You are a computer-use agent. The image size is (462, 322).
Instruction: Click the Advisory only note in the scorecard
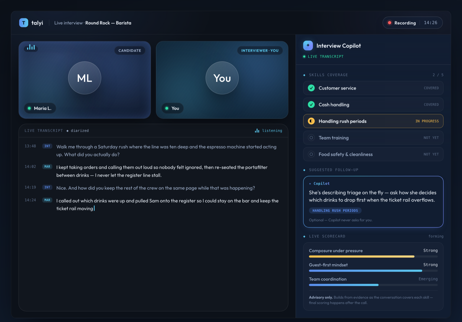click(x=371, y=300)
